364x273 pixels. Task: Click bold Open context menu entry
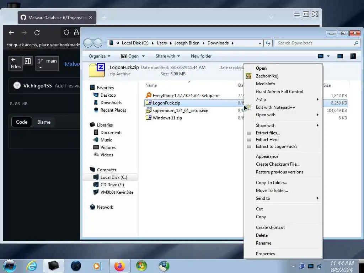coord(261,68)
